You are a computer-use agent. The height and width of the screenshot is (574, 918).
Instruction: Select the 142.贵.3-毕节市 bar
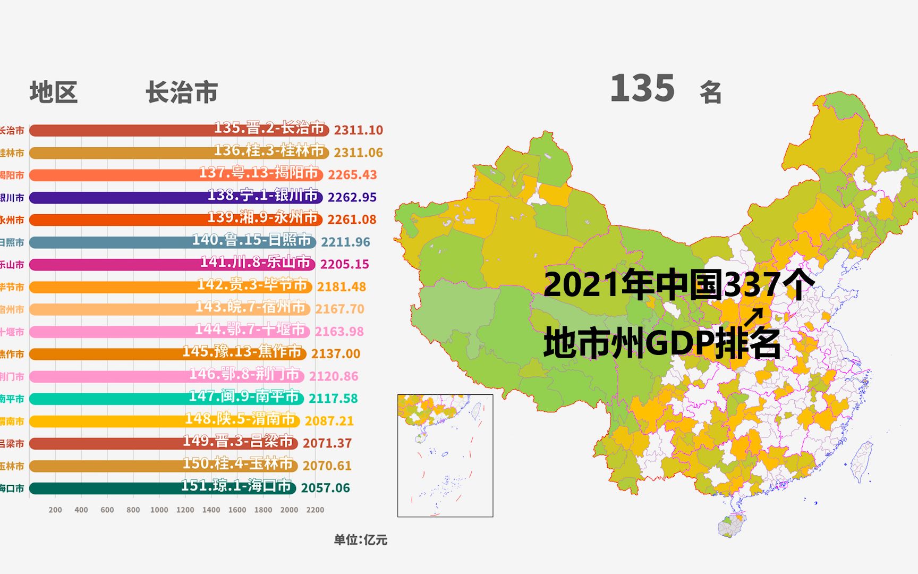(x=171, y=286)
